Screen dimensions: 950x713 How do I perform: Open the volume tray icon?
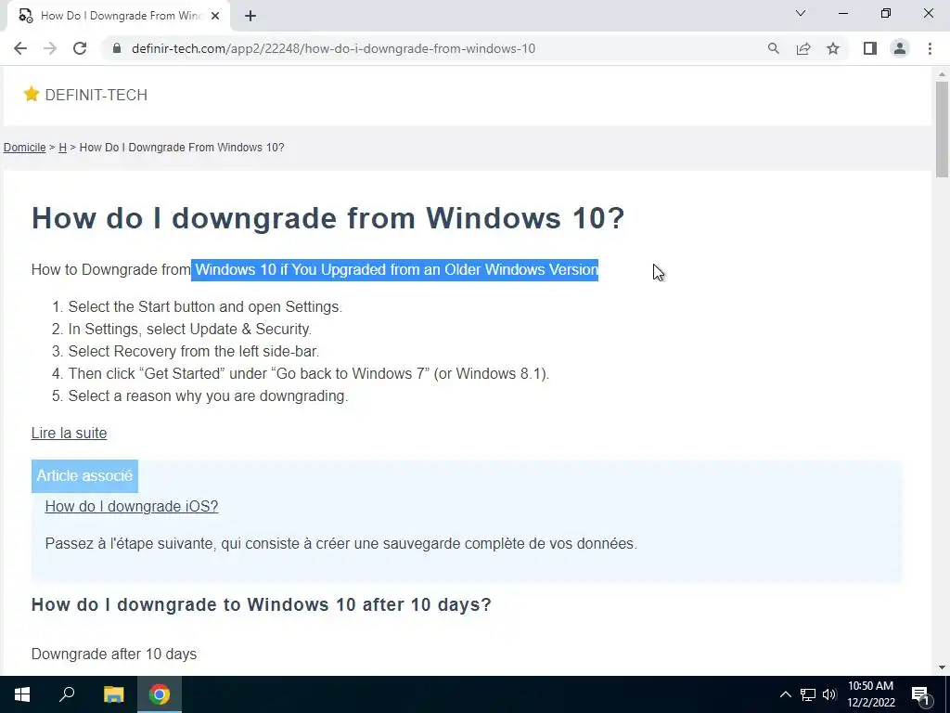pos(829,694)
